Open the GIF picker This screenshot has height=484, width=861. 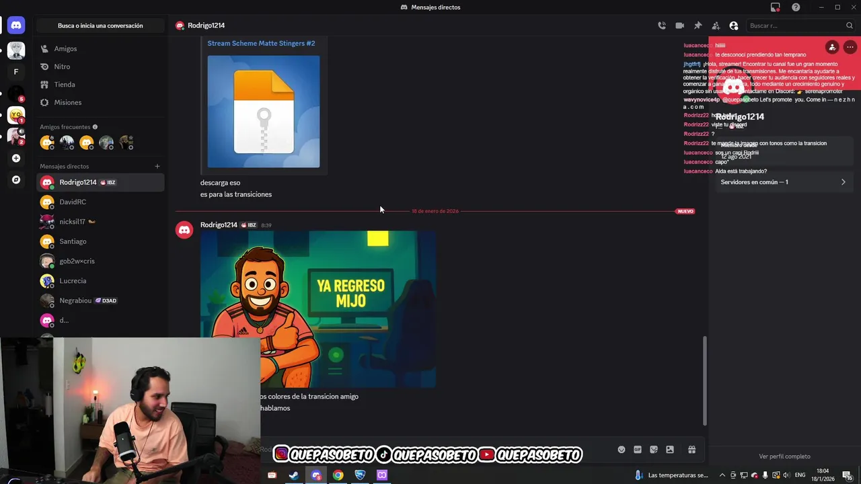click(638, 450)
